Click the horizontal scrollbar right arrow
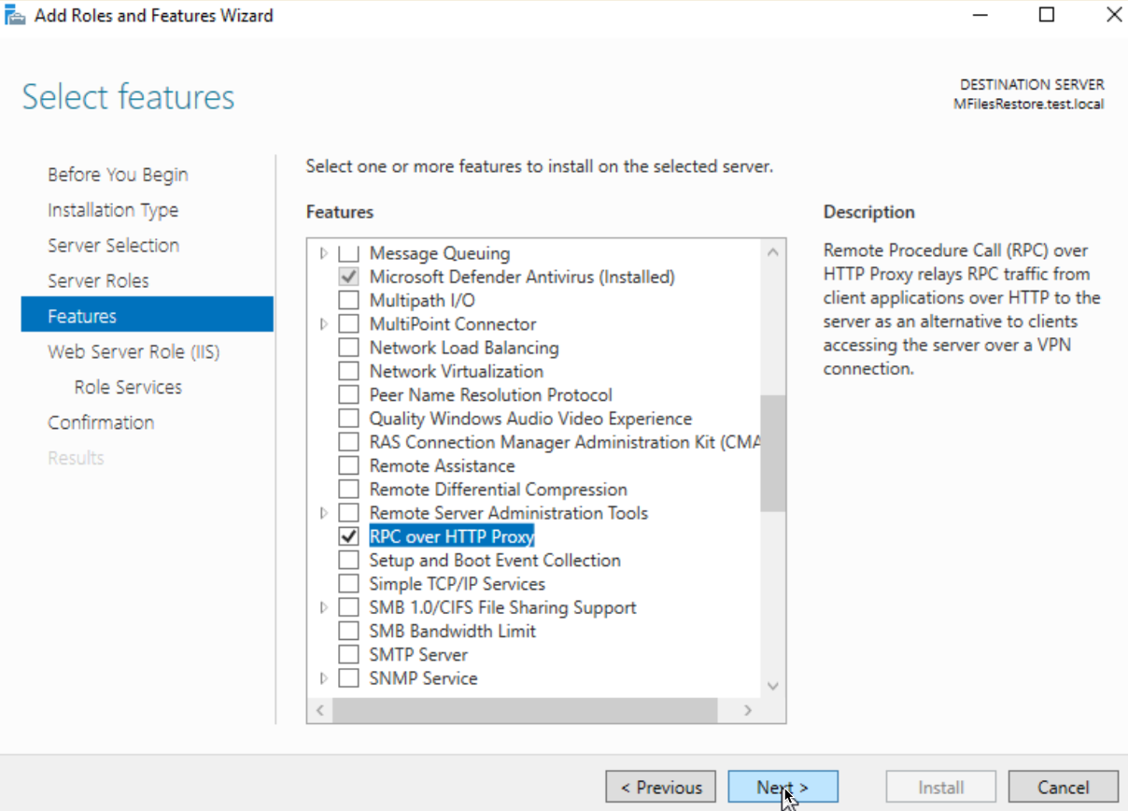 coord(748,710)
